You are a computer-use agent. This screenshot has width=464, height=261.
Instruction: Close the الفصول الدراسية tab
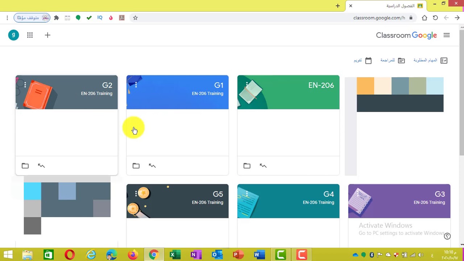pos(351,6)
